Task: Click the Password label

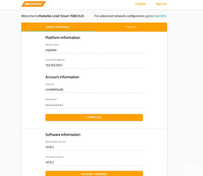Action: [50, 99]
